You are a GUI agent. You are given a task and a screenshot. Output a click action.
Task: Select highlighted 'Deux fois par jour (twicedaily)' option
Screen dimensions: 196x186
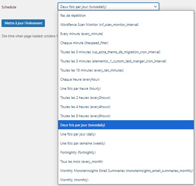click(x=126, y=125)
